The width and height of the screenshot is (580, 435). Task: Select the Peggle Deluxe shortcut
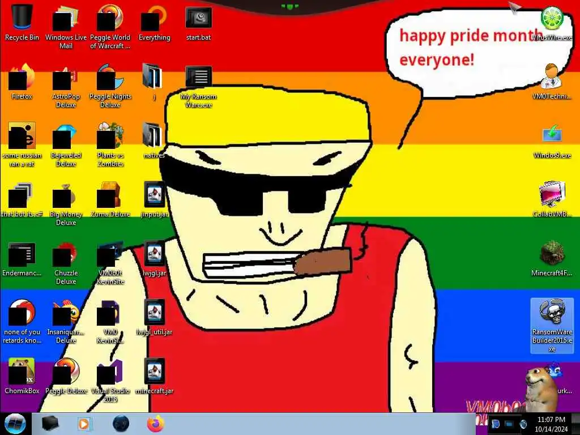[66, 376]
